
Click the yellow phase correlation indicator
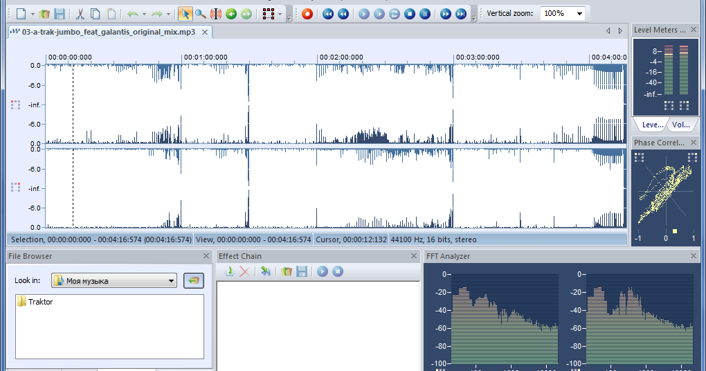pyautogui.click(x=674, y=231)
